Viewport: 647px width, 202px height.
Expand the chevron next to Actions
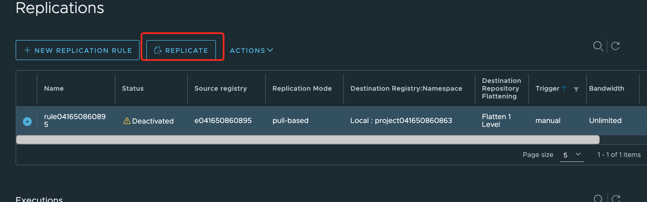tap(270, 50)
